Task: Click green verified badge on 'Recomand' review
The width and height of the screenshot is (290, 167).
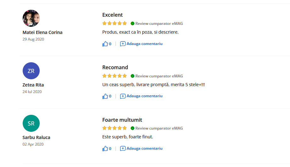Action: point(133,76)
